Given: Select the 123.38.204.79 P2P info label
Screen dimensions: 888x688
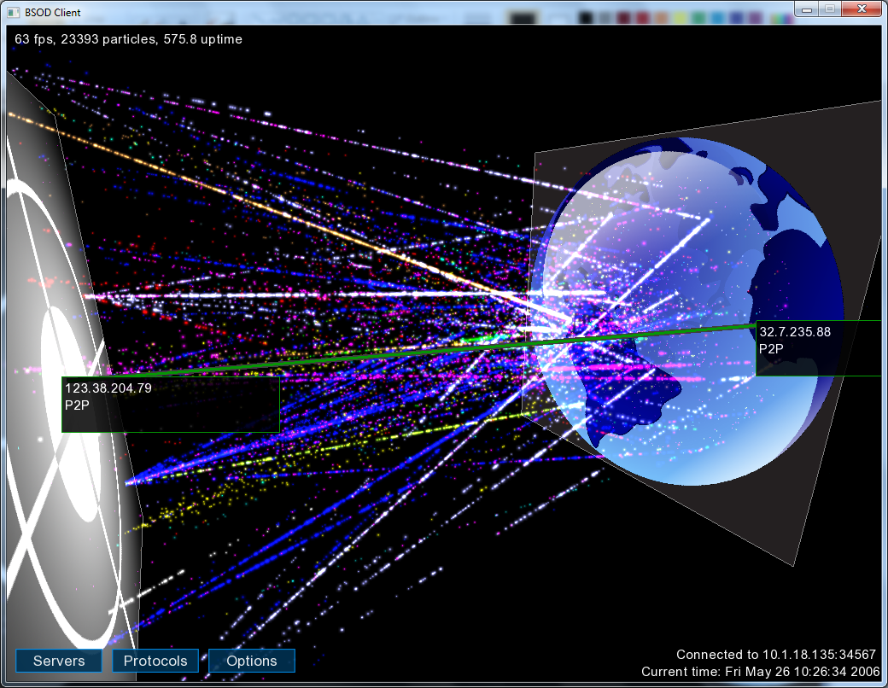Looking at the screenshot, I should click(x=171, y=404).
